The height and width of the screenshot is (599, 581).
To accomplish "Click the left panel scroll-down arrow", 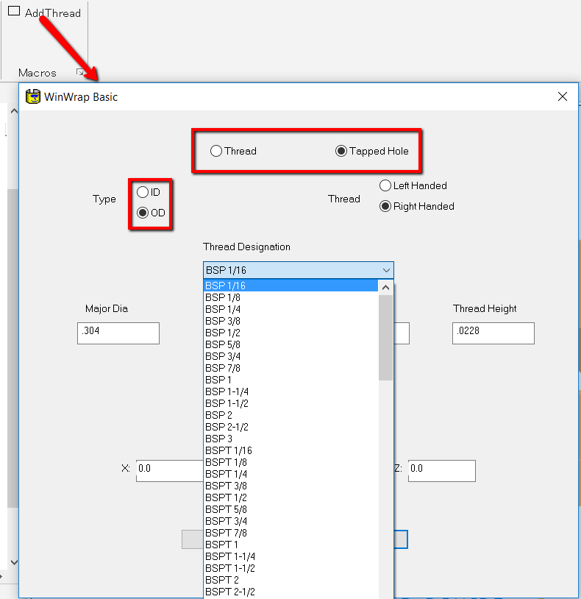I will point(14,562).
